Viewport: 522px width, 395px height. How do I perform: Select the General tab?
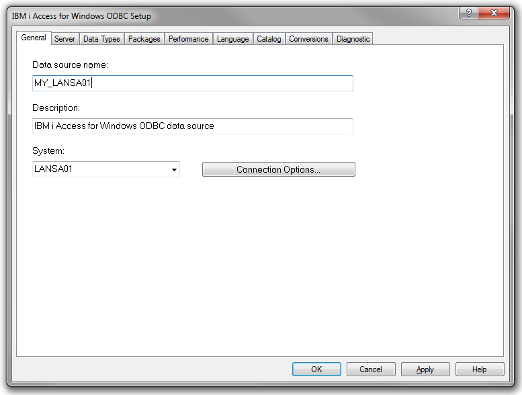click(34, 38)
